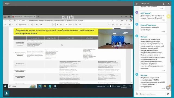Click the taskbar Поиск search box
The image size is (174, 98).
pyautogui.click(x=22, y=86)
